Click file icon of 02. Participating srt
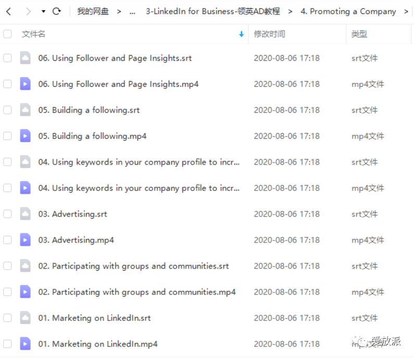 click(x=25, y=266)
